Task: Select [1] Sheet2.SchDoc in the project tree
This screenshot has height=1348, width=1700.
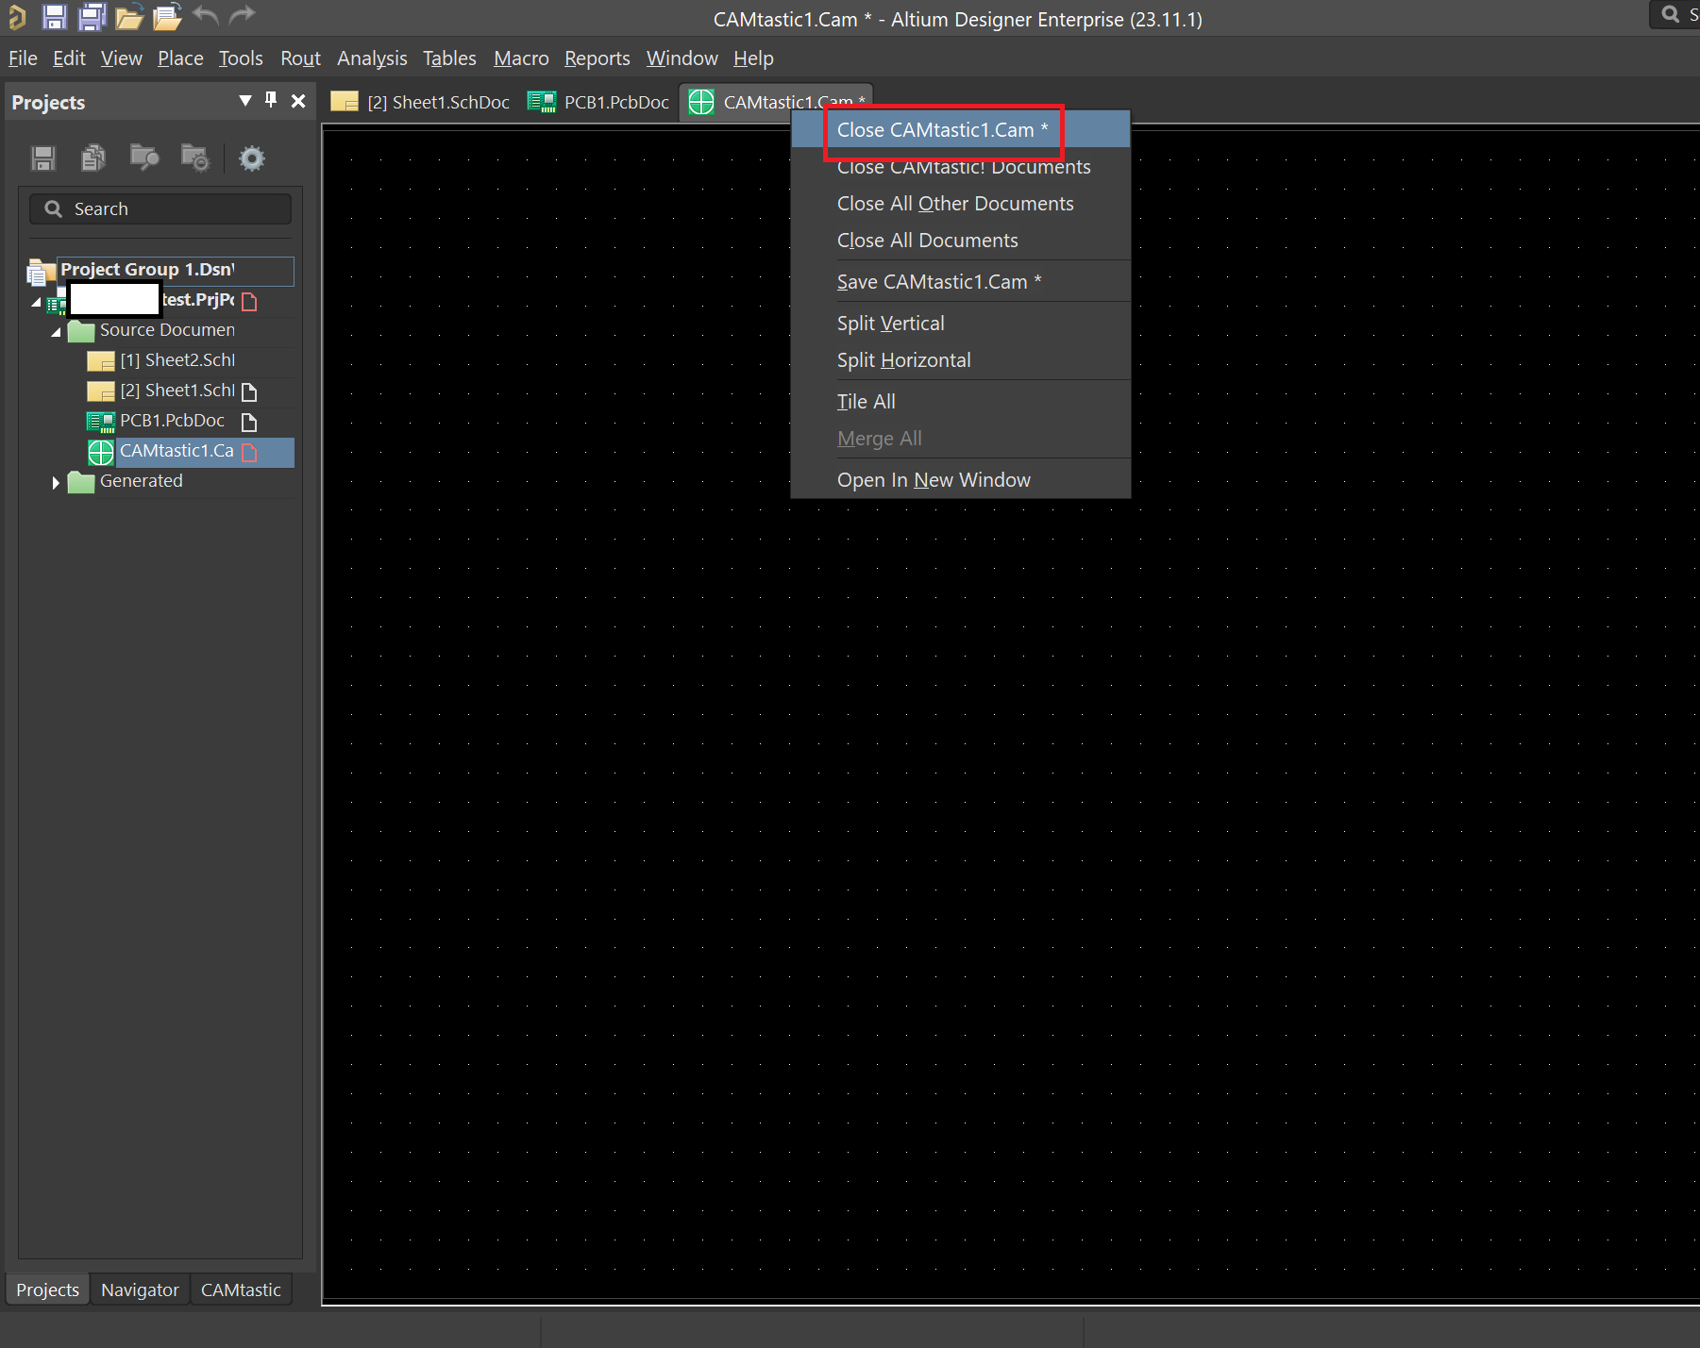Action: (x=177, y=360)
